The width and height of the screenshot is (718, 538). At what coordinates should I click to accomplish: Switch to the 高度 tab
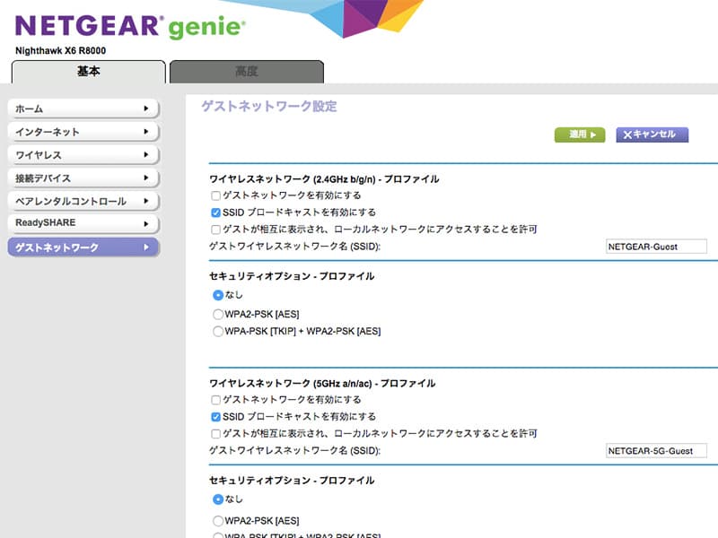246,72
